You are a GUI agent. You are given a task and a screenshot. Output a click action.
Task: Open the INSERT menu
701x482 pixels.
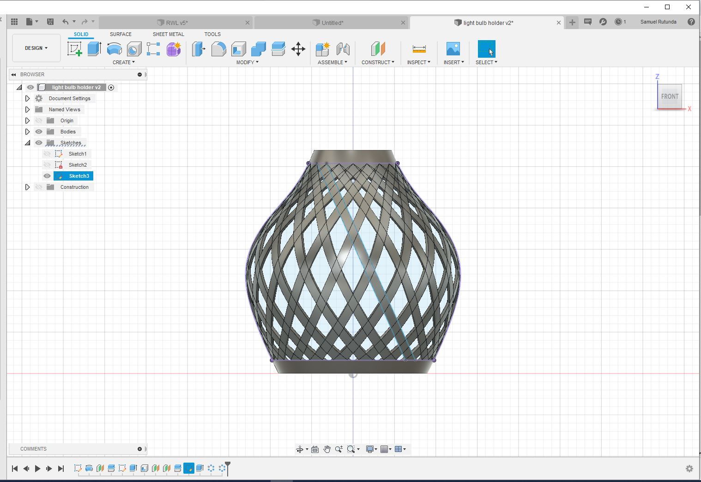(453, 62)
